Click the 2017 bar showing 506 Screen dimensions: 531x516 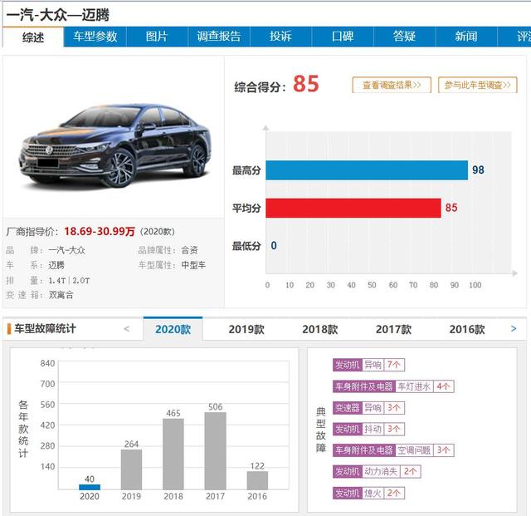[216, 451]
